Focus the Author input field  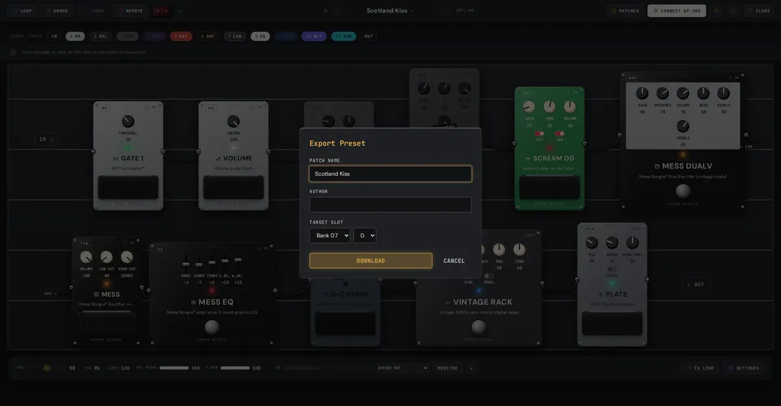coord(390,205)
